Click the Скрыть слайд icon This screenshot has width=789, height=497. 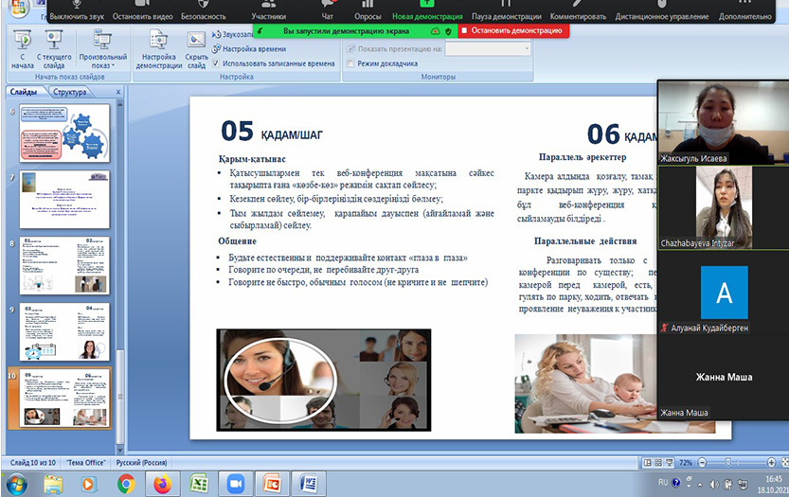coord(197,47)
